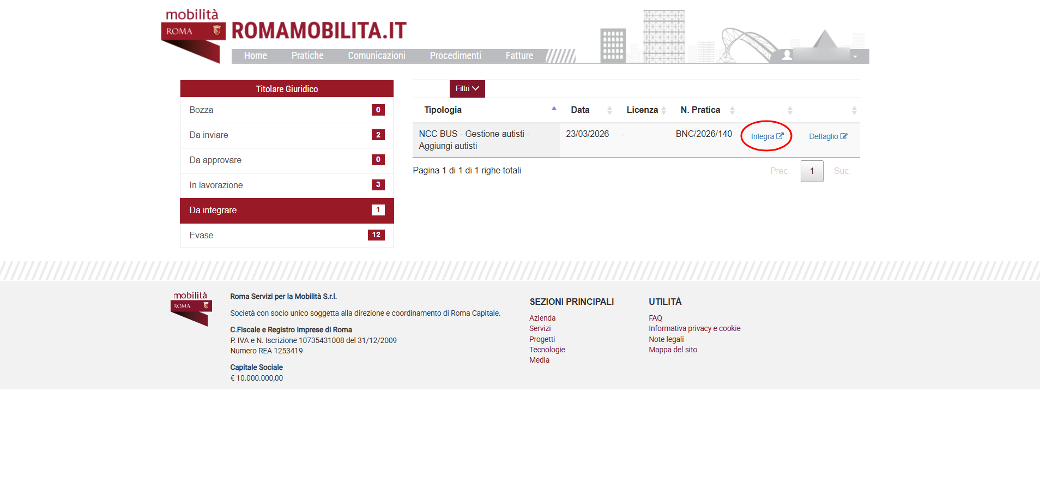Image resolution: width=1040 pixels, height=481 pixels.
Task: Open the Mappa del sito link
Action: pyautogui.click(x=673, y=350)
